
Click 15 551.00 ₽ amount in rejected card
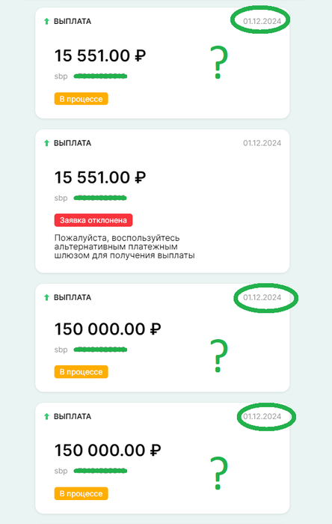coord(100,177)
